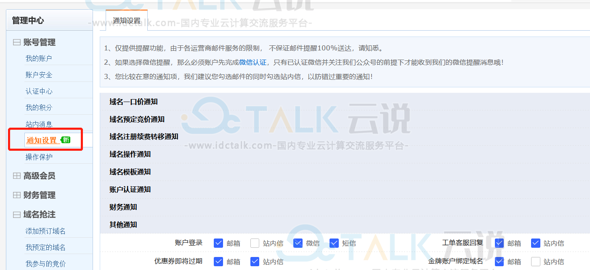Collapse the 账号管理 section icon
The height and width of the screenshot is (270, 590).
click(17, 42)
